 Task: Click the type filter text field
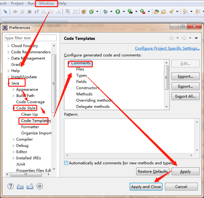click(x=31, y=38)
